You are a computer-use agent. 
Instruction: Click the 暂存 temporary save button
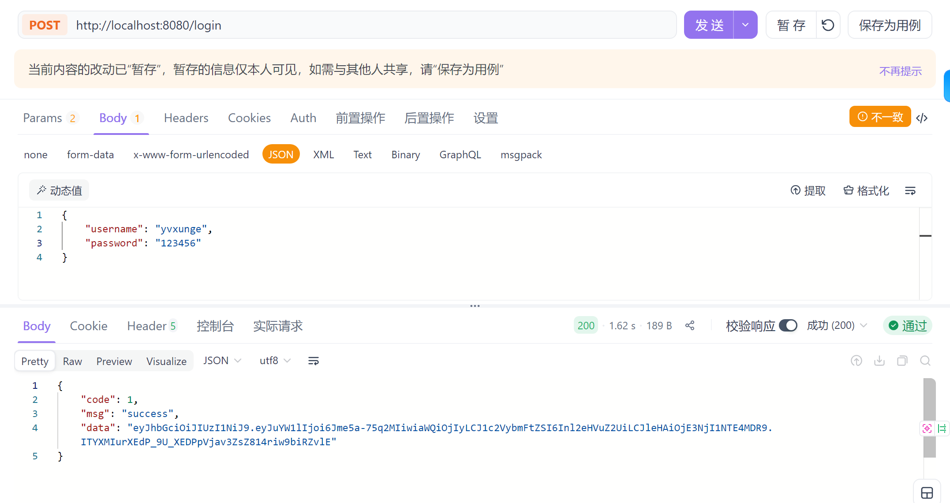(791, 25)
